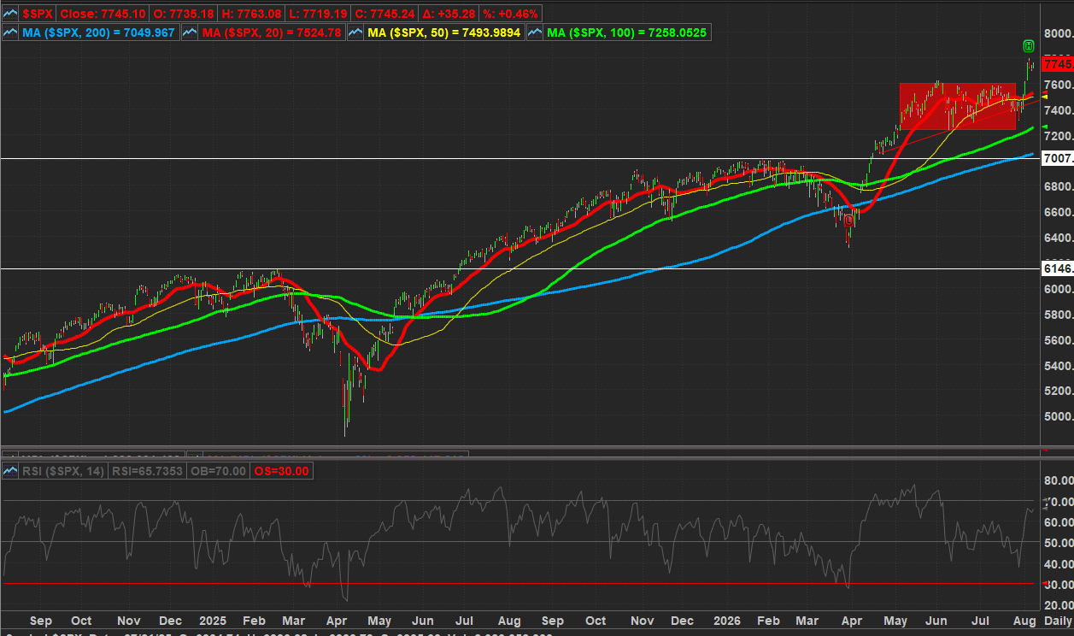Click the OB=70.00 overbought value
Image resolution: width=1074 pixels, height=636 pixels.
click(217, 471)
